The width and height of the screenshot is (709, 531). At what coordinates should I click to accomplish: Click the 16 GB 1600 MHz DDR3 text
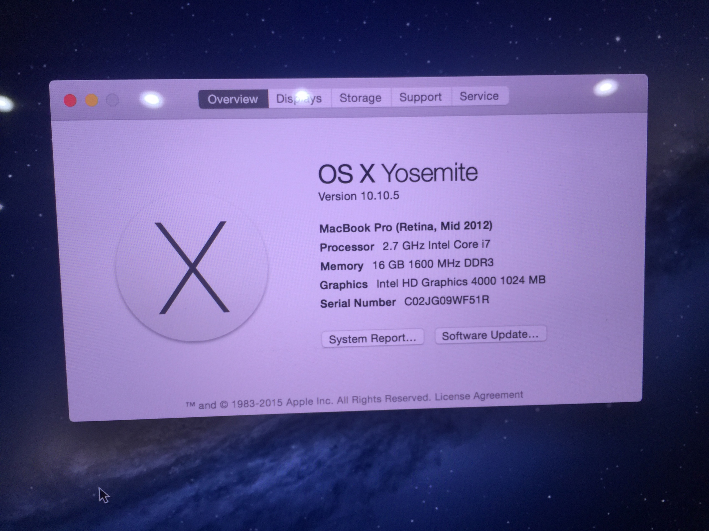click(x=433, y=264)
